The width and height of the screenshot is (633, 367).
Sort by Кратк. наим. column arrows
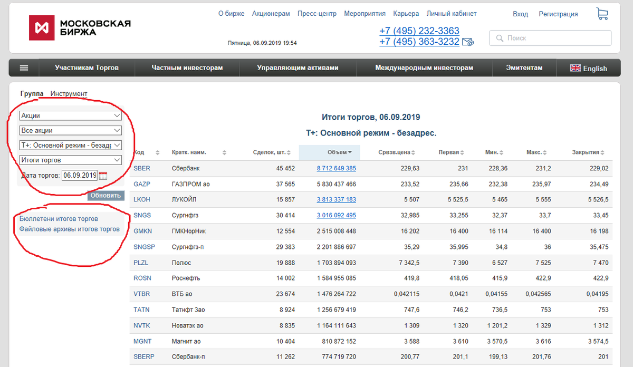click(224, 152)
